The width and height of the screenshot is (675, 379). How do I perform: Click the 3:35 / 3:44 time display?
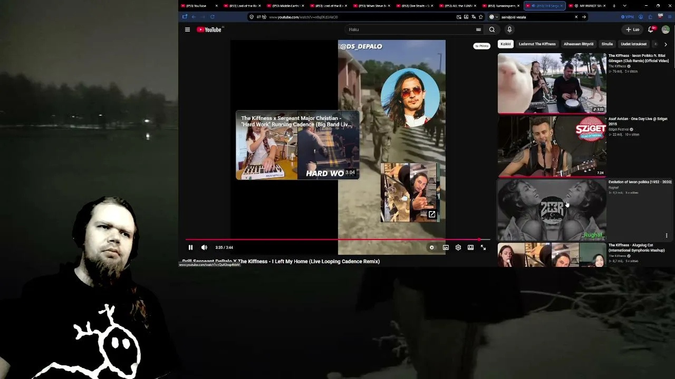point(224,247)
